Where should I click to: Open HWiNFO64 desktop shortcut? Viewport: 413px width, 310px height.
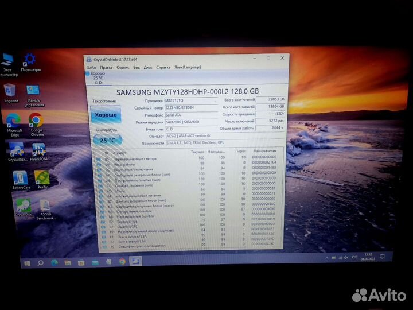(39, 152)
